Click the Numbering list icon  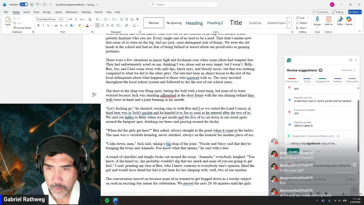point(105,19)
